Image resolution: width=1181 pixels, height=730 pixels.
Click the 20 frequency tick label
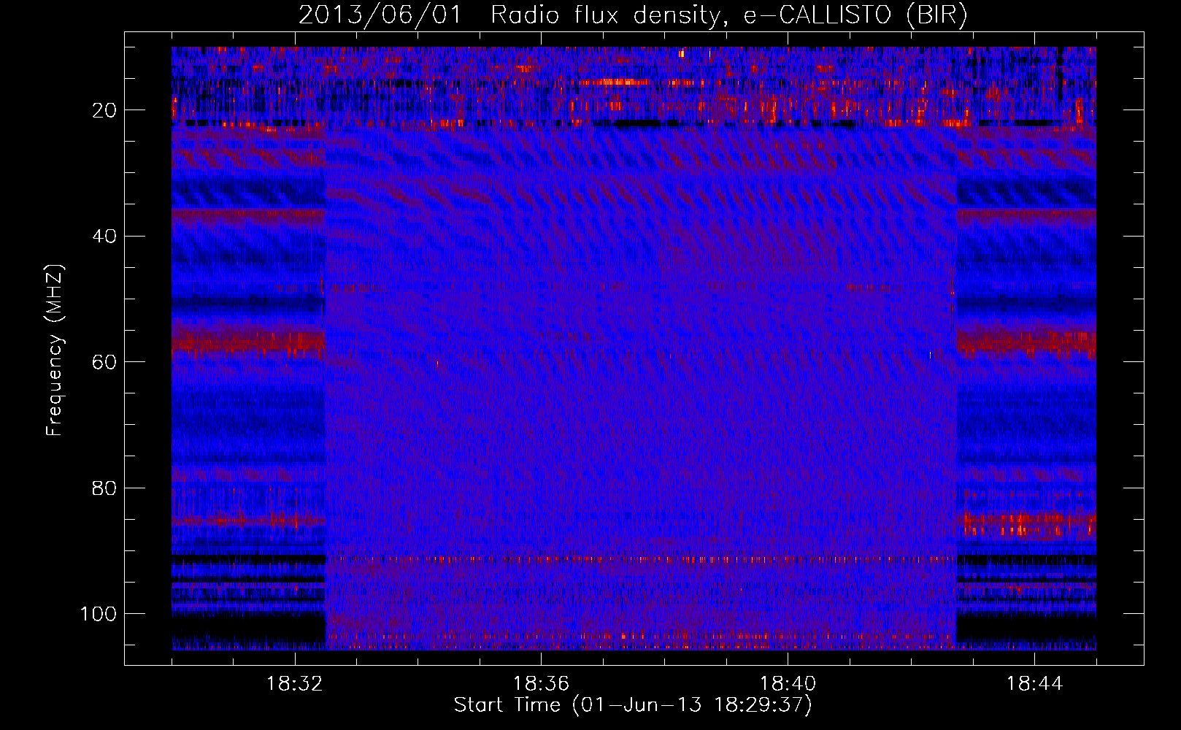104,110
